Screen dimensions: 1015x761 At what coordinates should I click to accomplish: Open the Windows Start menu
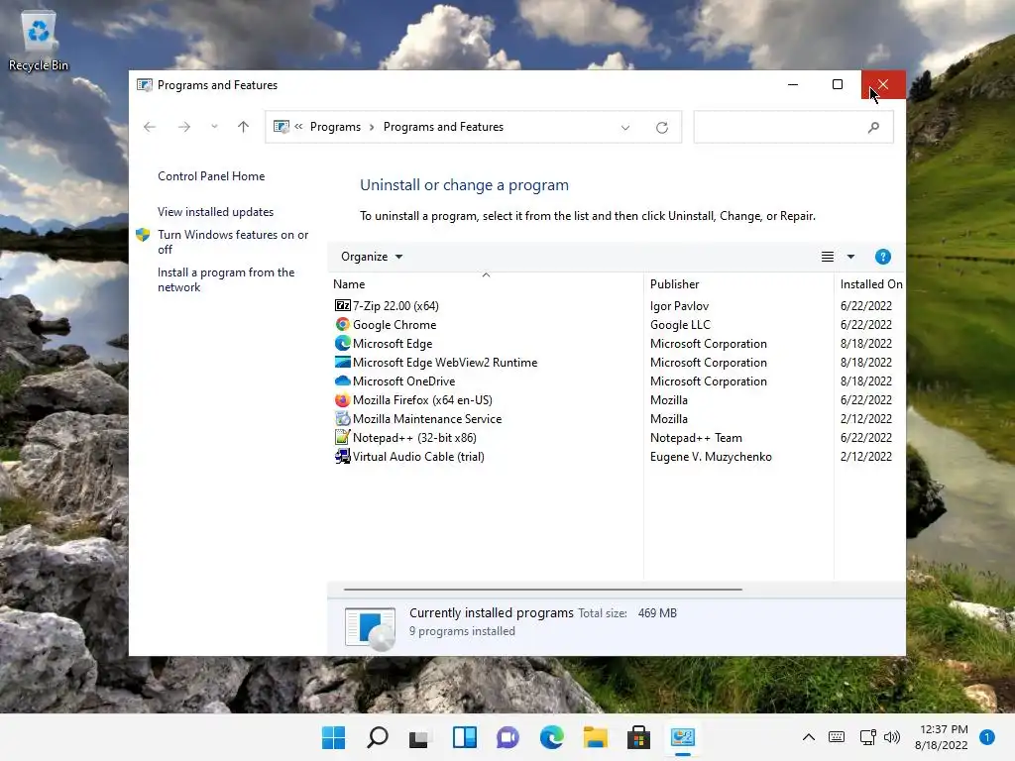tap(333, 737)
